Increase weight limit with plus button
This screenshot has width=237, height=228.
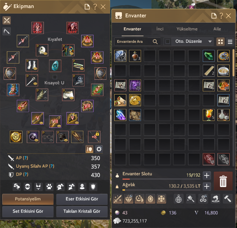coord(207,186)
